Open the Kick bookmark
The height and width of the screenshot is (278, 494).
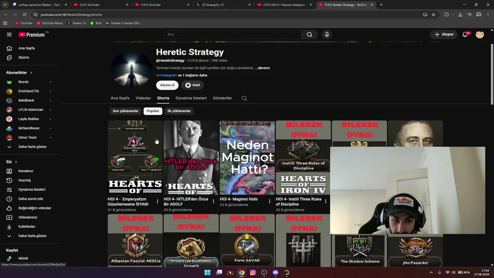click(96, 23)
